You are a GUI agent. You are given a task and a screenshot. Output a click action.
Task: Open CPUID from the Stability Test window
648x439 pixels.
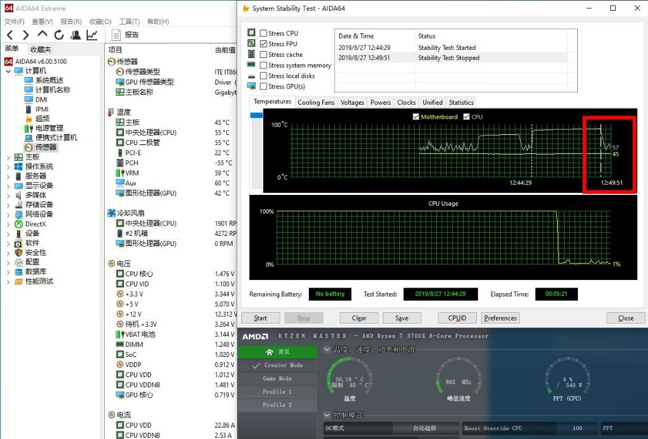[457, 318]
